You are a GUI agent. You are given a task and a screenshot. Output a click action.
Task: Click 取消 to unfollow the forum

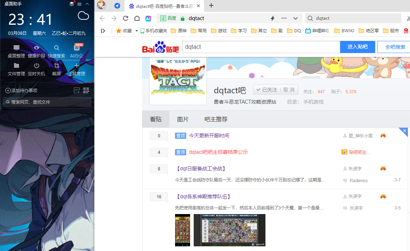[289, 90]
